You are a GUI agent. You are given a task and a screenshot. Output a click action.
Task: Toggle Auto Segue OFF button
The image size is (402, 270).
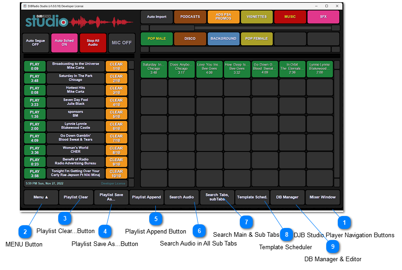pos(36,43)
